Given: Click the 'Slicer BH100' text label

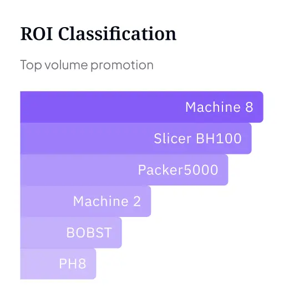Looking at the screenshot, I should [197, 138].
